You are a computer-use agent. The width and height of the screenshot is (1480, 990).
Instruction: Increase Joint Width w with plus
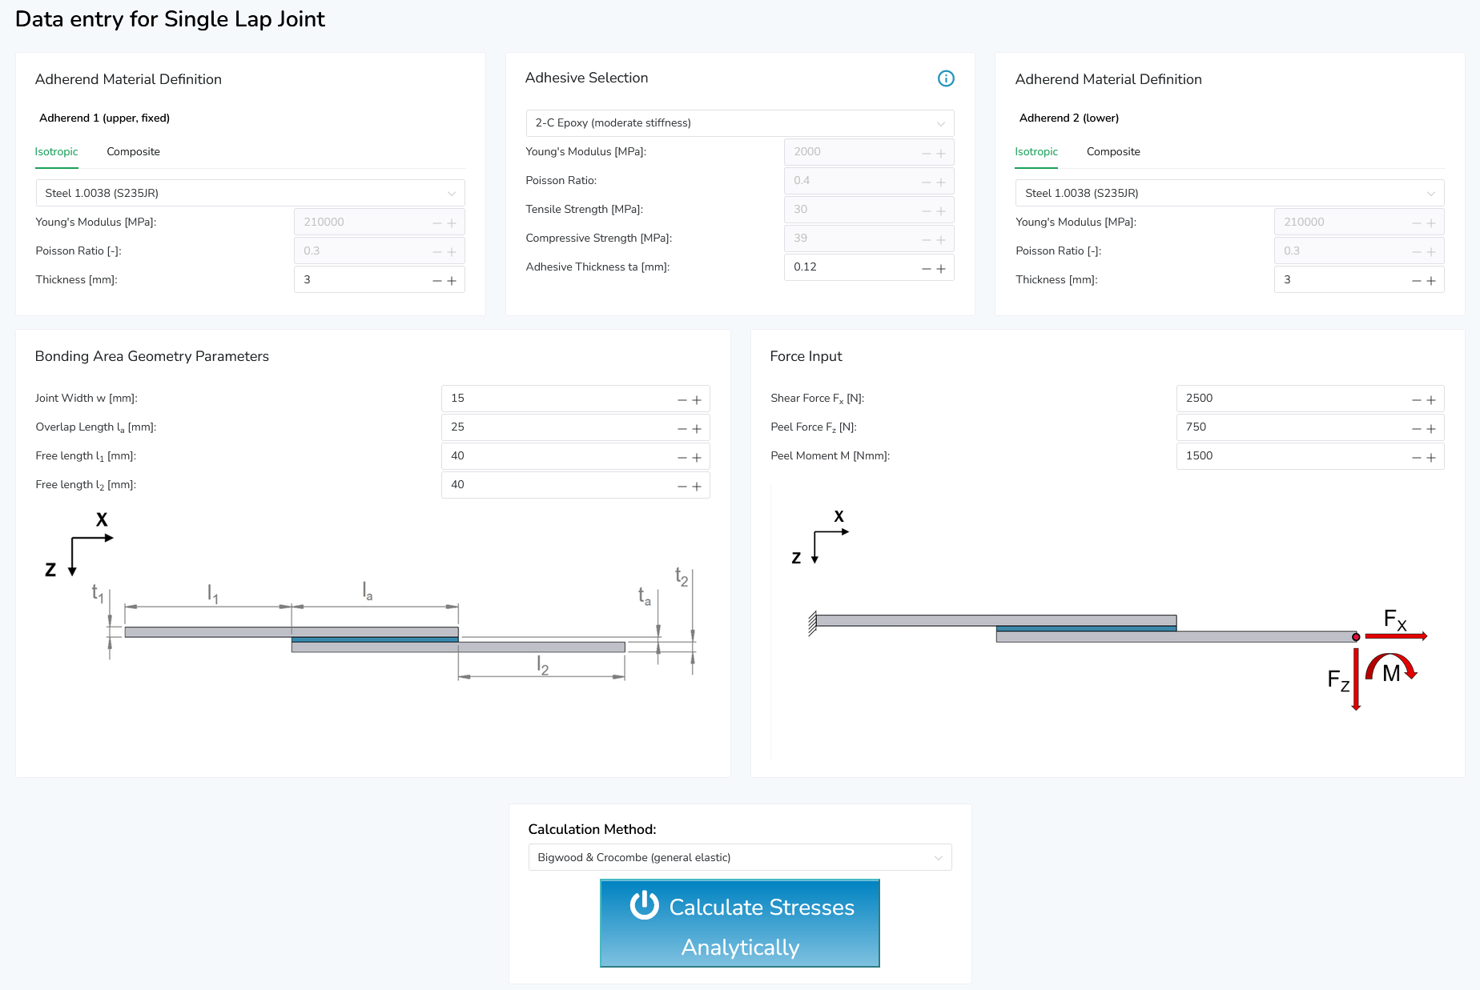click(697, 400)
